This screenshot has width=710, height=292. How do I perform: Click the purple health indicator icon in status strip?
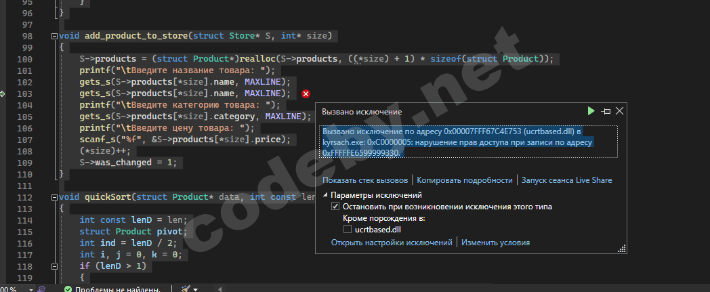pos(41,289)
